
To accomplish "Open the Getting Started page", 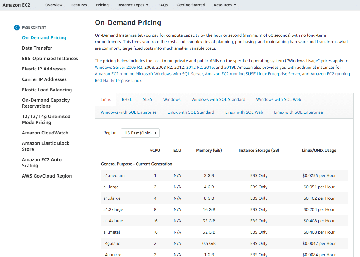I will point(190,5).
